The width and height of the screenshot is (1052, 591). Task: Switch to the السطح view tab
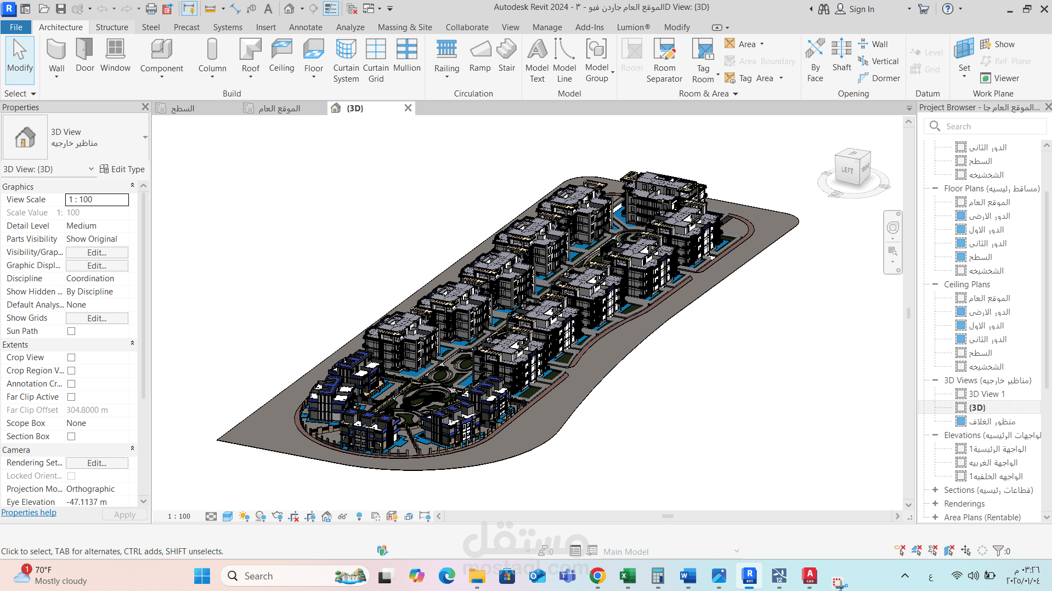(183, 109)
